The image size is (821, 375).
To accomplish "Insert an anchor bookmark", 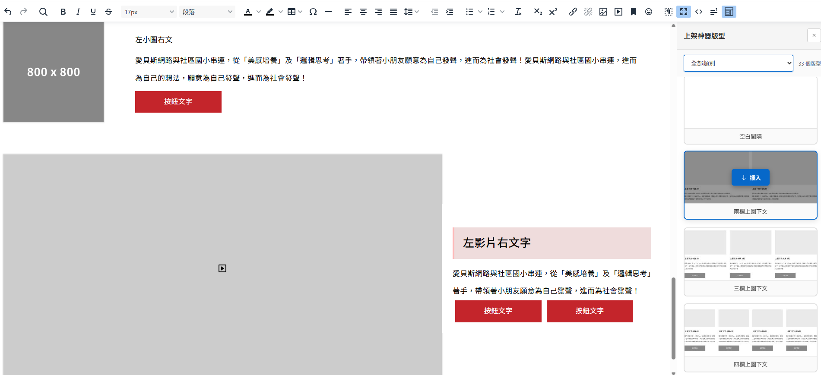I will click(634, 12).
